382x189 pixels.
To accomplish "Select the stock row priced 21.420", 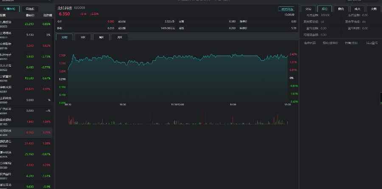I will coord(26,143).
